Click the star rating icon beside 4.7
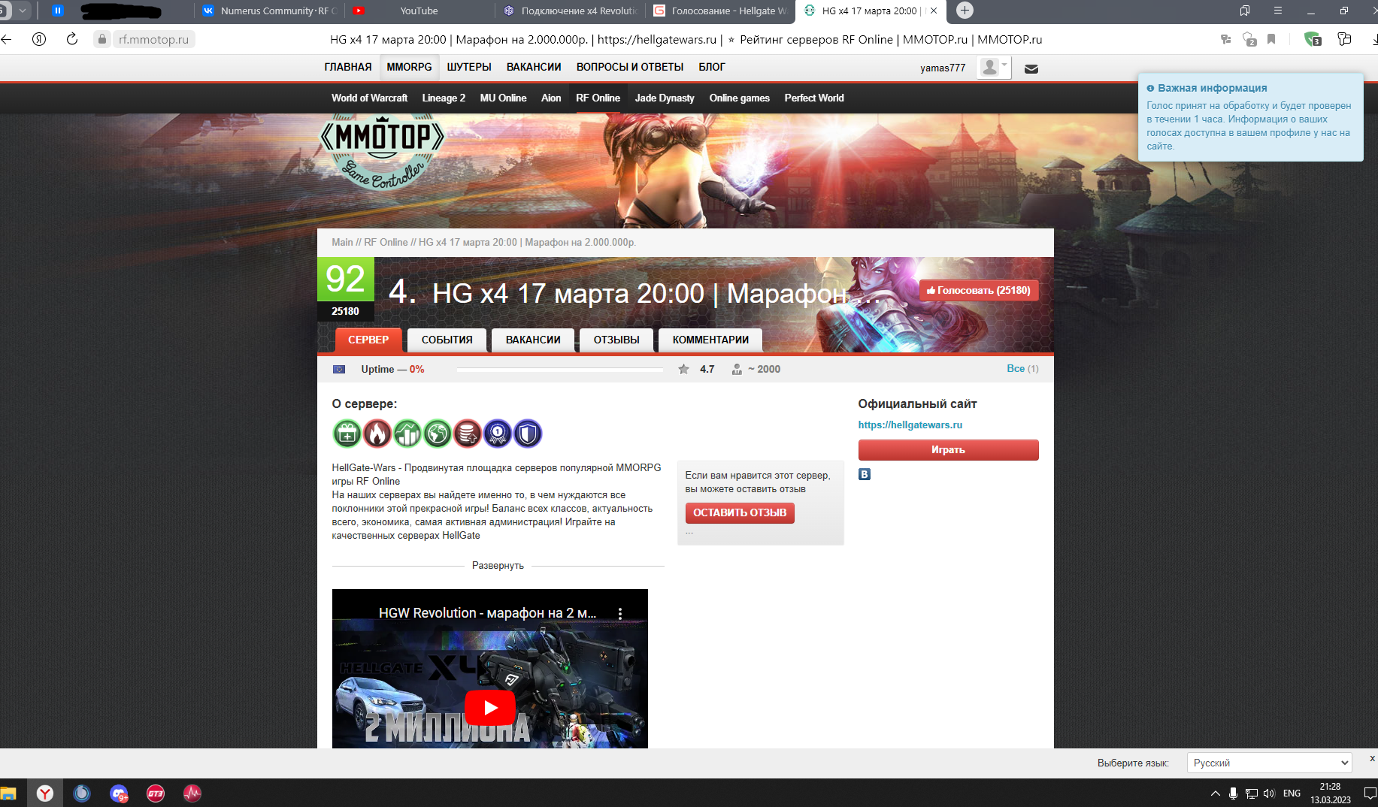The image size is (1378, 807). [683, 369]
